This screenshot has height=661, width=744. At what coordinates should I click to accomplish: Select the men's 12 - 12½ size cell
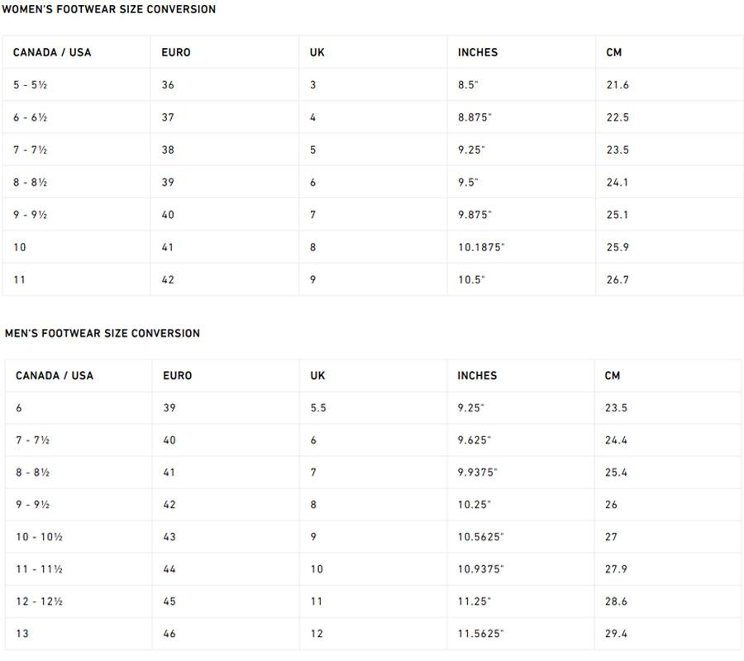click(x=40, y=602)
